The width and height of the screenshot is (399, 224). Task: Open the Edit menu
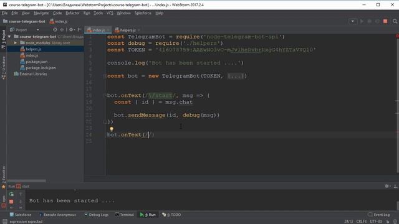[14, 13]
